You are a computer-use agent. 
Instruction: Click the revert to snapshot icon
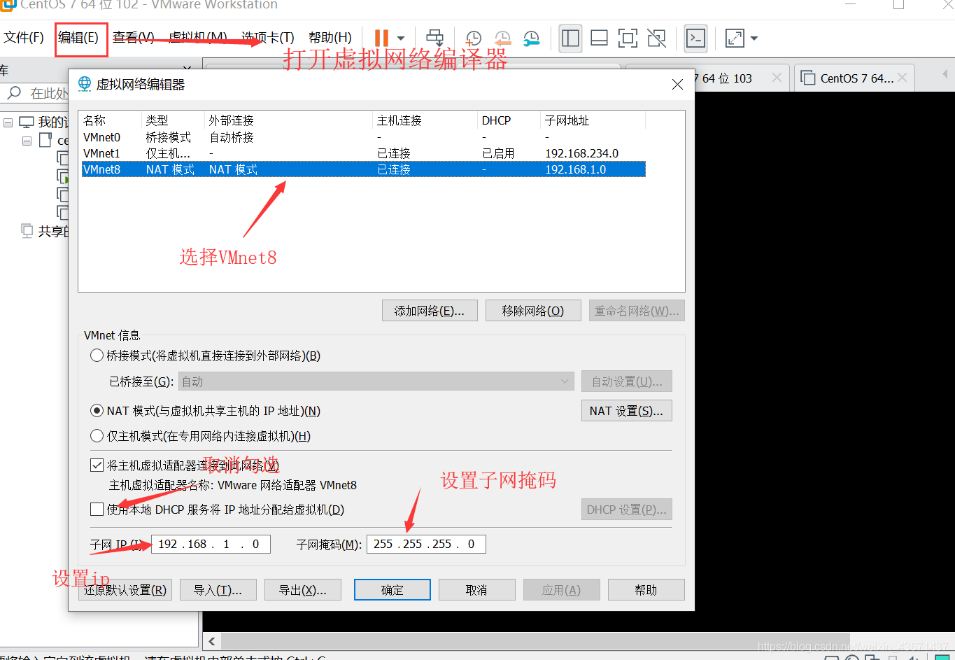tap(502, 38)
